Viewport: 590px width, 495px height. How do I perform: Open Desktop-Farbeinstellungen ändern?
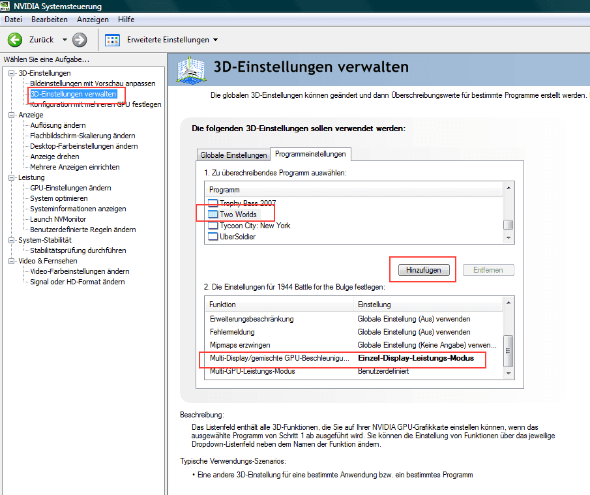(x=84, y=146)
